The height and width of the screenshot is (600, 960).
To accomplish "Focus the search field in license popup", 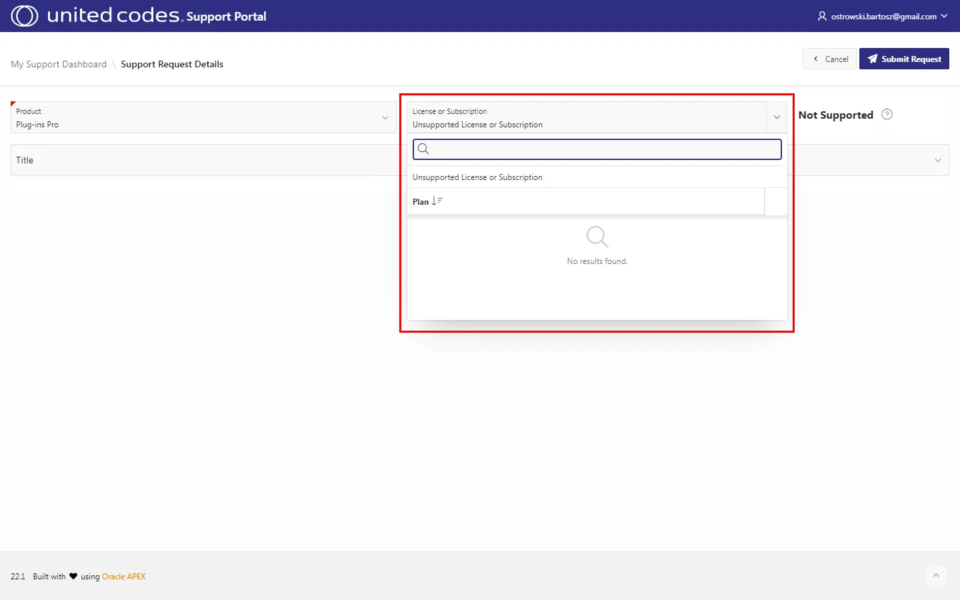I will click(603, 149).
